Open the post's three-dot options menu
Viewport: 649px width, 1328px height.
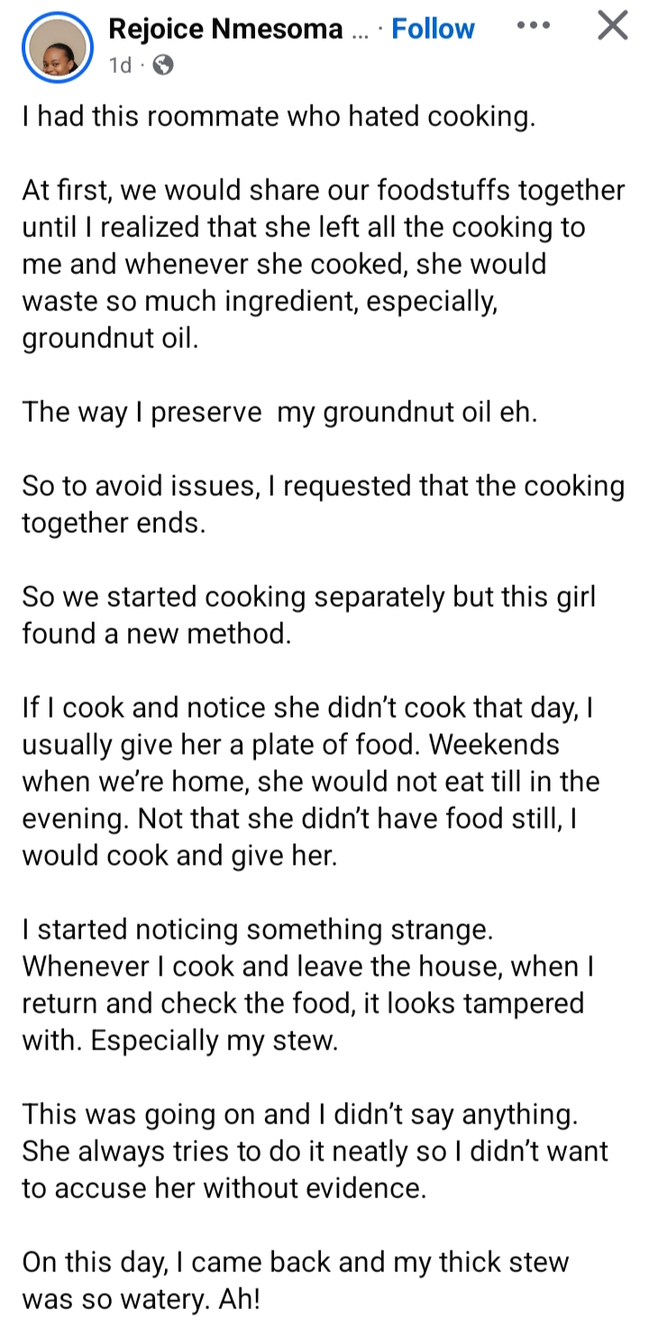point(534,25)
